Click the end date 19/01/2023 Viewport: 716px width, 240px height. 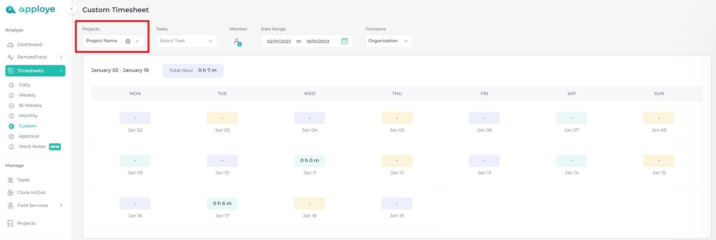[318, 41]
